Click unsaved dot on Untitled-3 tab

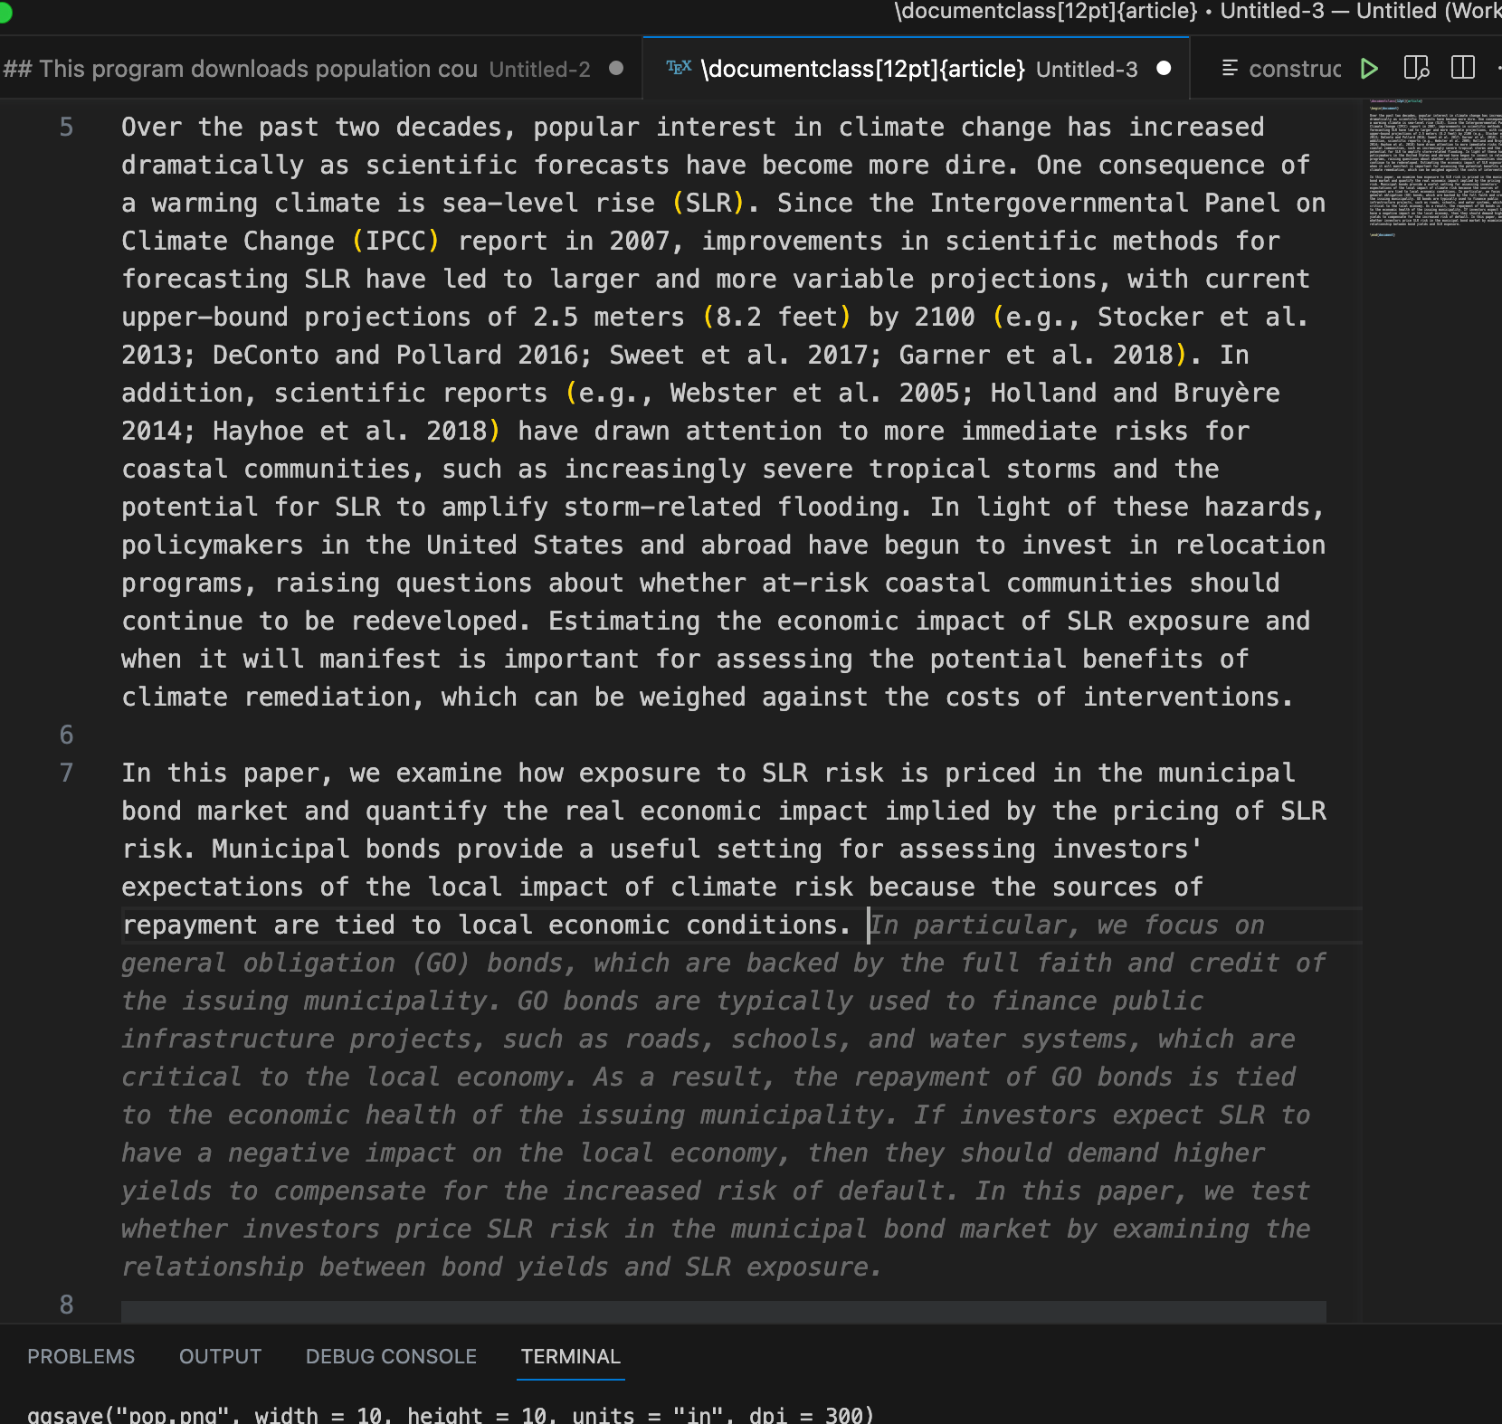[1165, 68]
